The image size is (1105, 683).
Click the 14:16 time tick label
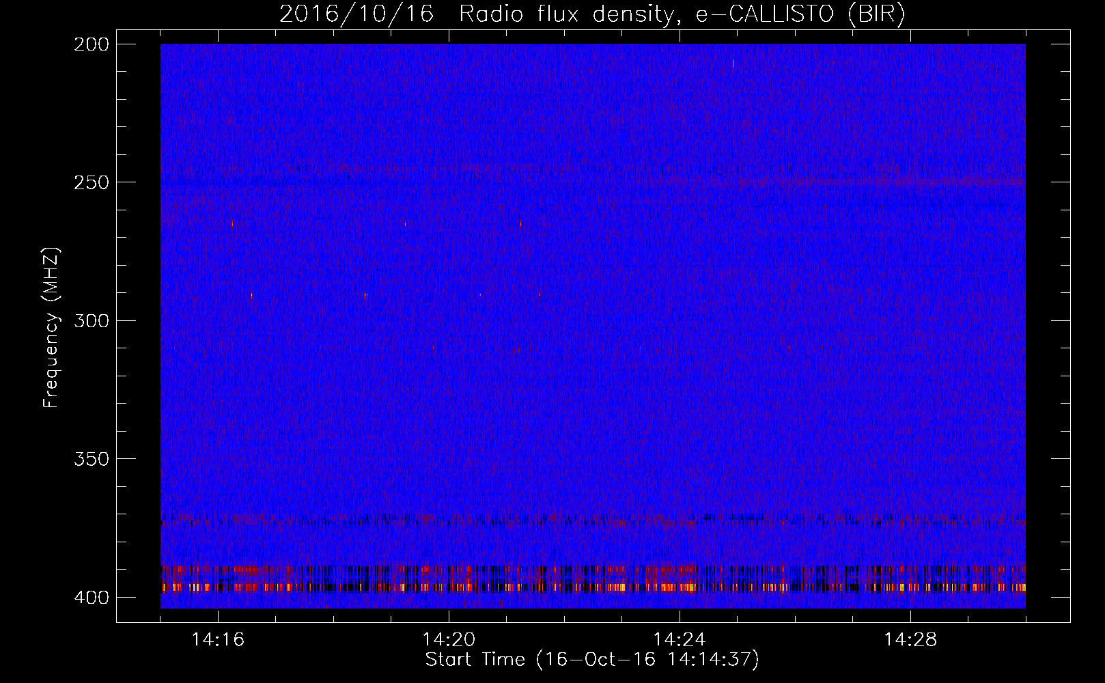pyautogui.click(x=218, y=639)
